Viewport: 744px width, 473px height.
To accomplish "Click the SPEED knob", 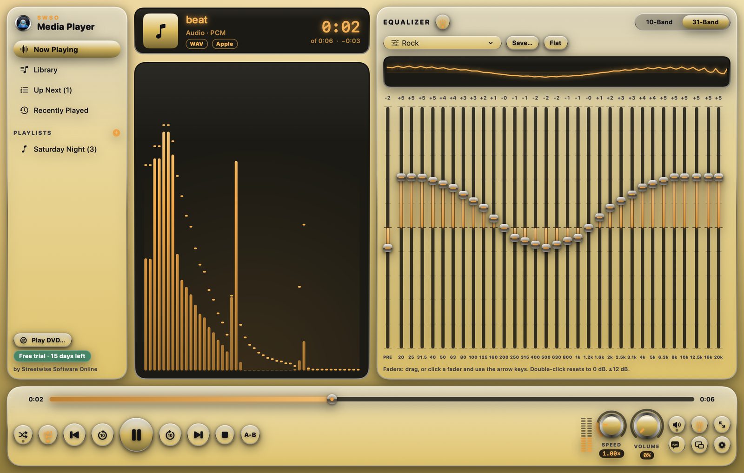I will pos(611,426).
